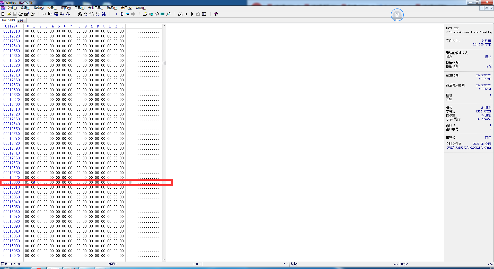Click the Copy block icon

coord(50,14)
